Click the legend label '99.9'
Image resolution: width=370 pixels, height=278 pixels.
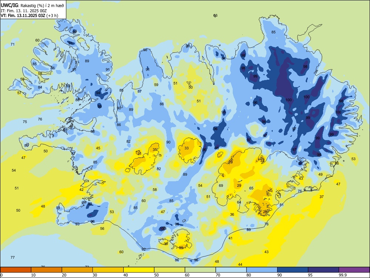[343, 275]
